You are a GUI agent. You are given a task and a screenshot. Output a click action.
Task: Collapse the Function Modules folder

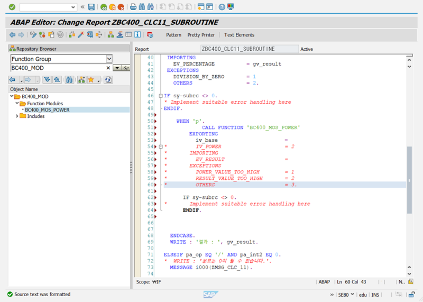[x=17, y=103]
